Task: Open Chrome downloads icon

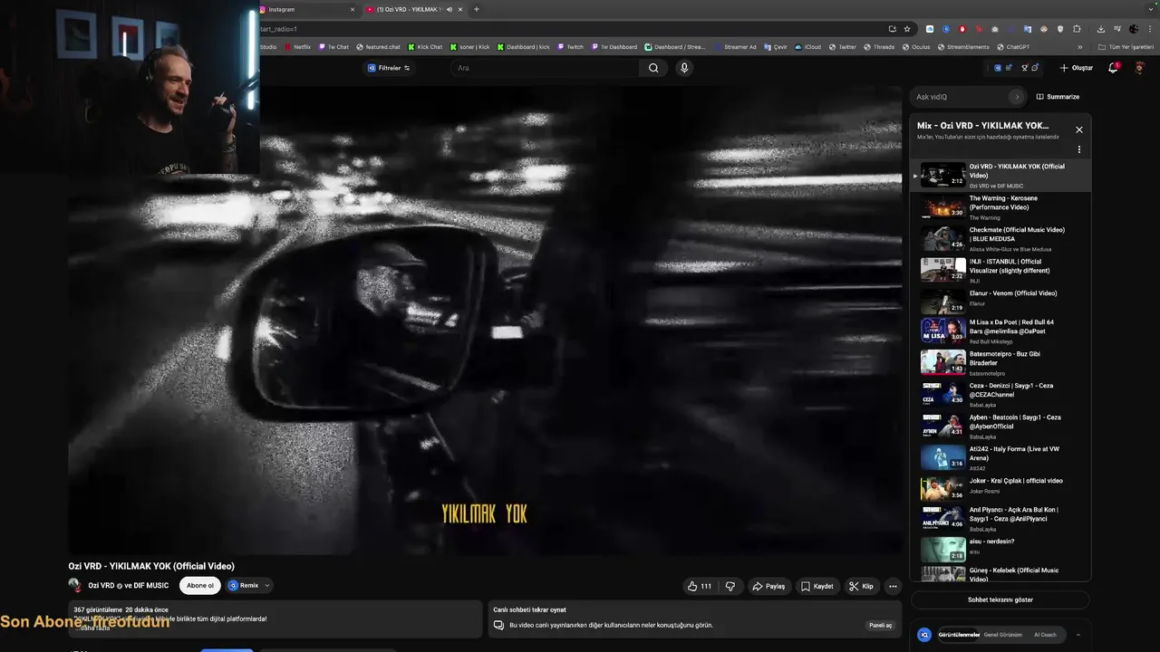Action: tap(1101, 29)
